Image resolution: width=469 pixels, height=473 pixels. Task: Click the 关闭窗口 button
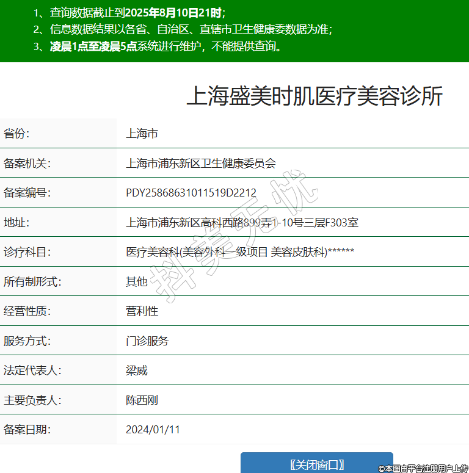(316, 464)
